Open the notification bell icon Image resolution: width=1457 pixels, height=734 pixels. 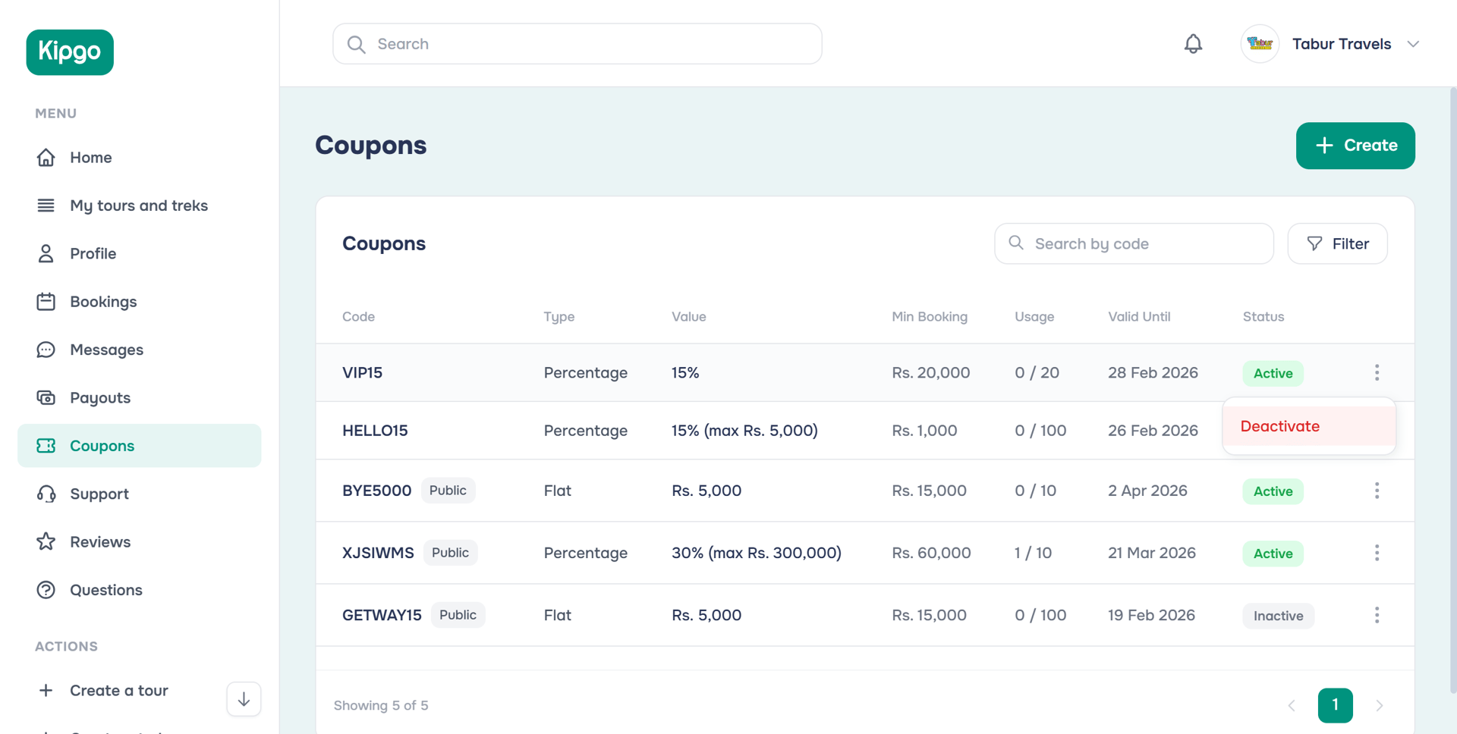click(x=1193, y=43)
